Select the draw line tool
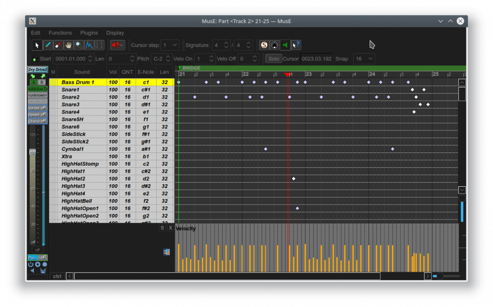Image resolution: width=493 pixels, height=307 pixels. click(89, 45)
